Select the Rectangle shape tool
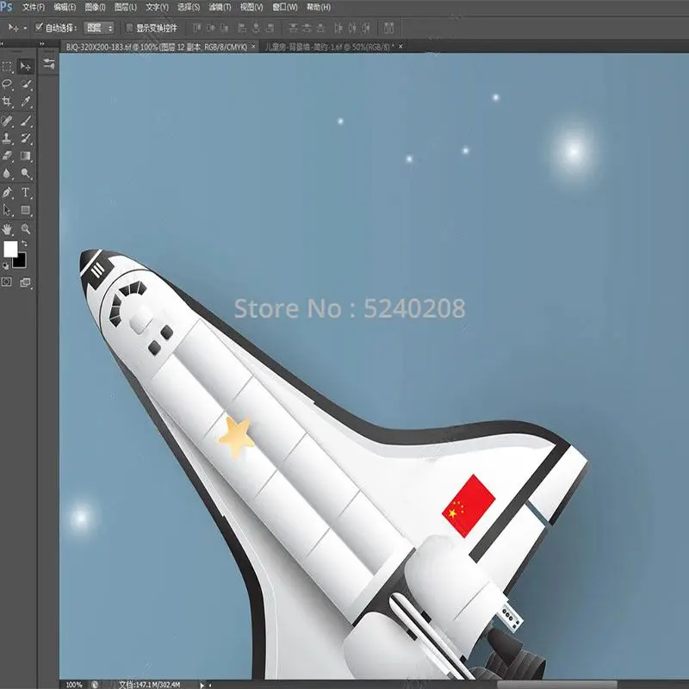 (26, 210)
